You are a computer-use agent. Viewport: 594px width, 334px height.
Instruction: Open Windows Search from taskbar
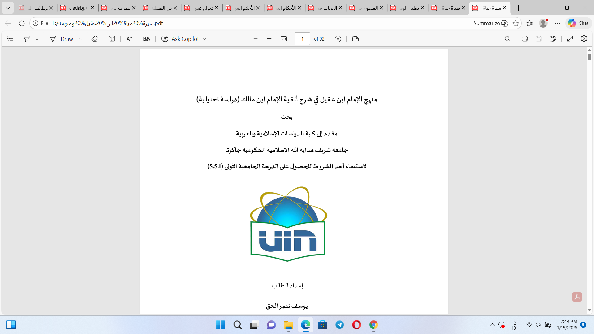(238, 325)
